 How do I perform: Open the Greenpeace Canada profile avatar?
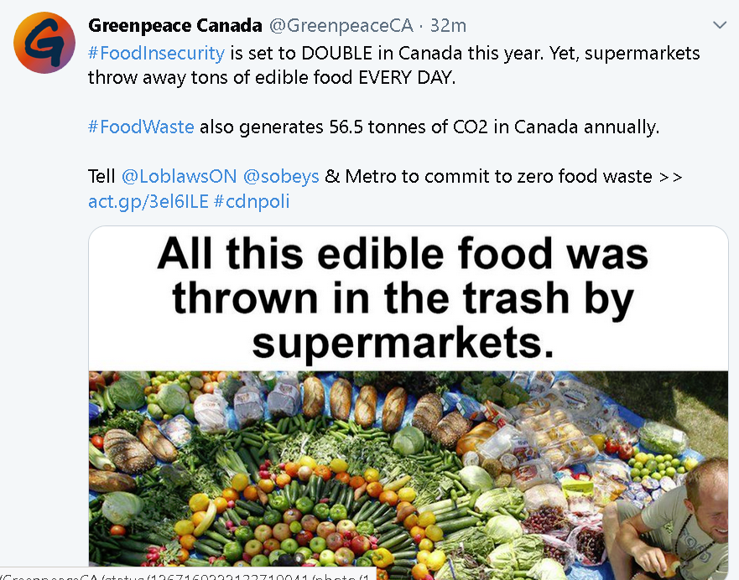[44, 43]
